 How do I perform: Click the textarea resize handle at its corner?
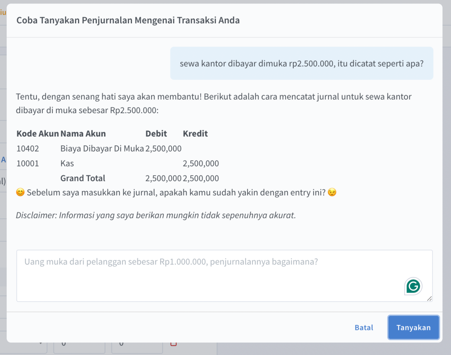429,298
